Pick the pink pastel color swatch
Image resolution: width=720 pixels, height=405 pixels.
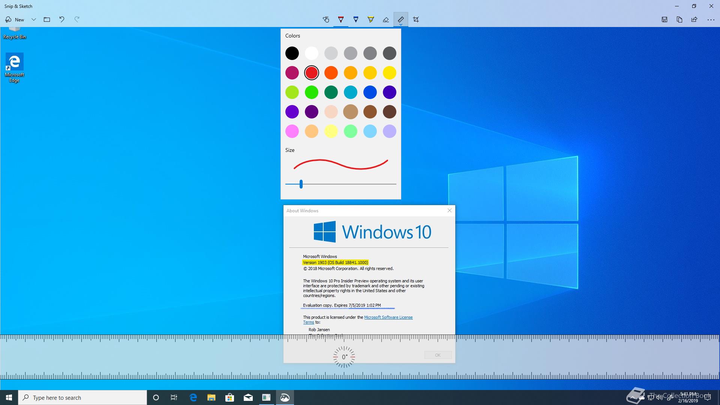point(292,131)
